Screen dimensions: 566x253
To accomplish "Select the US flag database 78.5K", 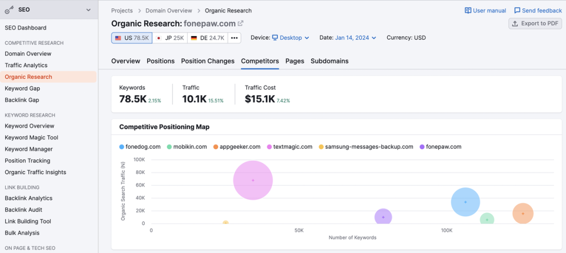I will [x=130, y=38].
